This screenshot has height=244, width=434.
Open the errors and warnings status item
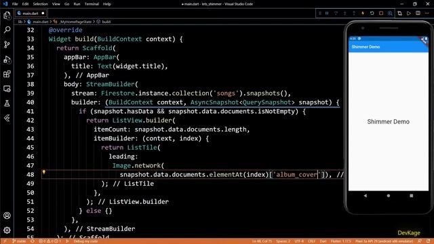tap(50, 241)
